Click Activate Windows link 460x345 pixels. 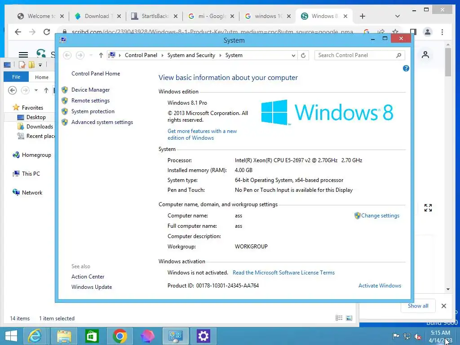click(x=380, y=285)
